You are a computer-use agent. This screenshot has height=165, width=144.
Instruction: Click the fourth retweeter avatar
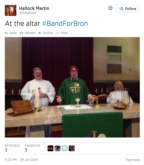72,148
